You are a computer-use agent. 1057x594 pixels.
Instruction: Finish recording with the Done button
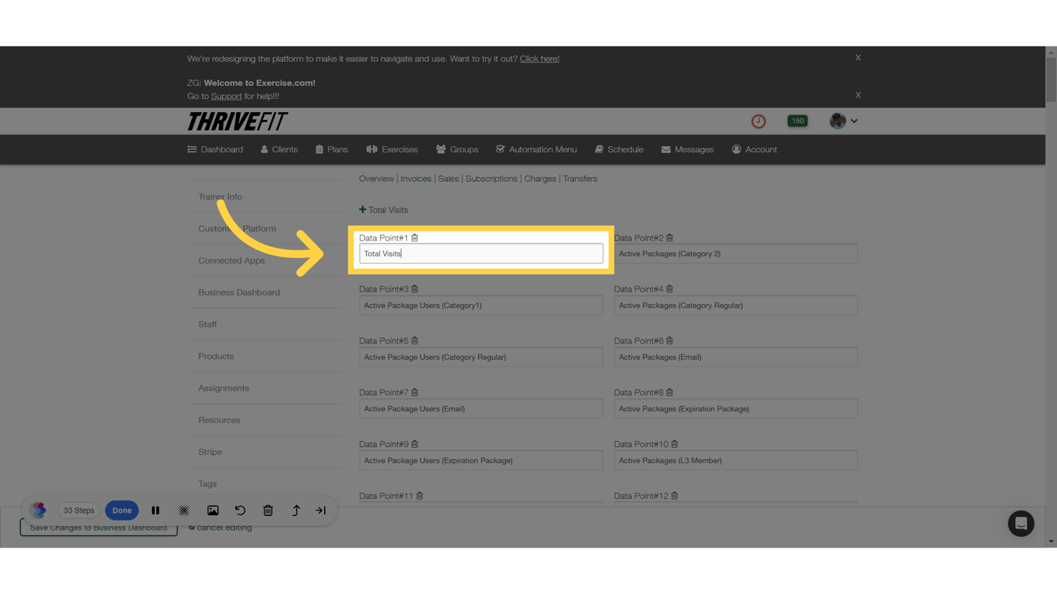click(121, 510)
